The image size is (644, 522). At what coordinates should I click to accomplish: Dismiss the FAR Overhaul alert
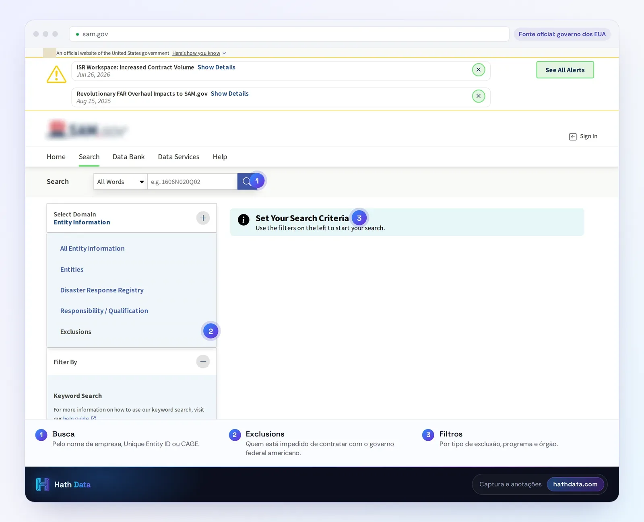pos(478,96)
